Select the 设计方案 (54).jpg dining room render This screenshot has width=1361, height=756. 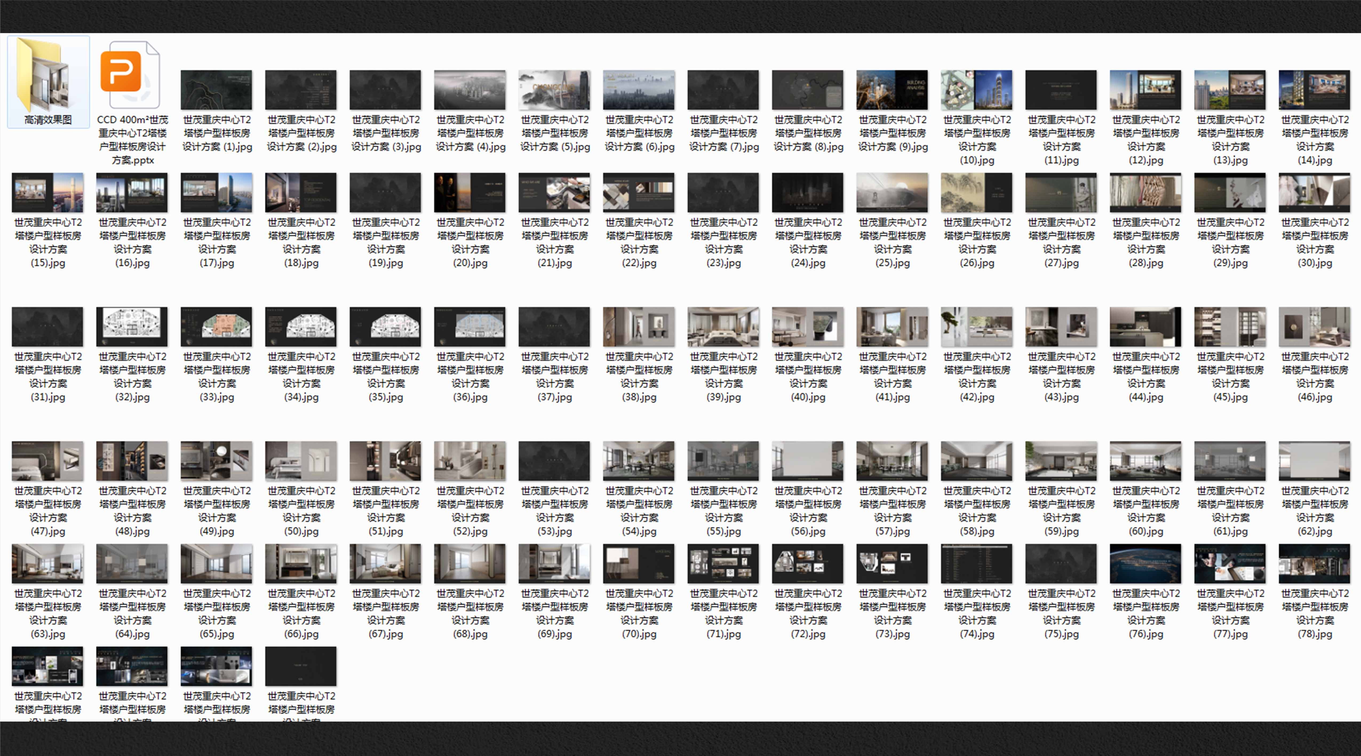[639, 461]
